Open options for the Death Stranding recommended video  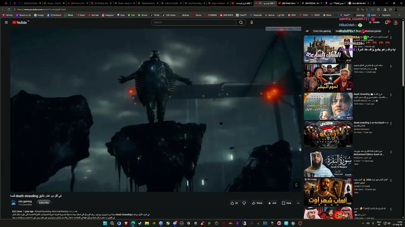(x=391, y=95)
